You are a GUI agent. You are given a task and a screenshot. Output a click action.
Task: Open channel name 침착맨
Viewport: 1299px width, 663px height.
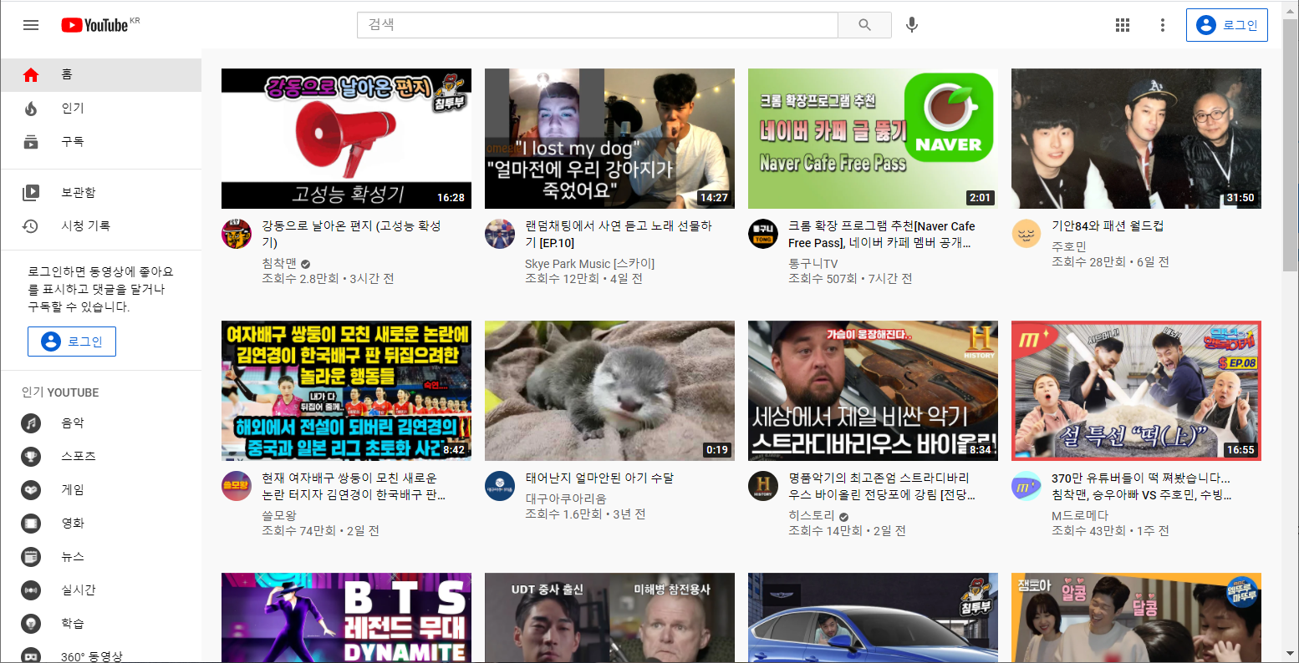(279, 263)
